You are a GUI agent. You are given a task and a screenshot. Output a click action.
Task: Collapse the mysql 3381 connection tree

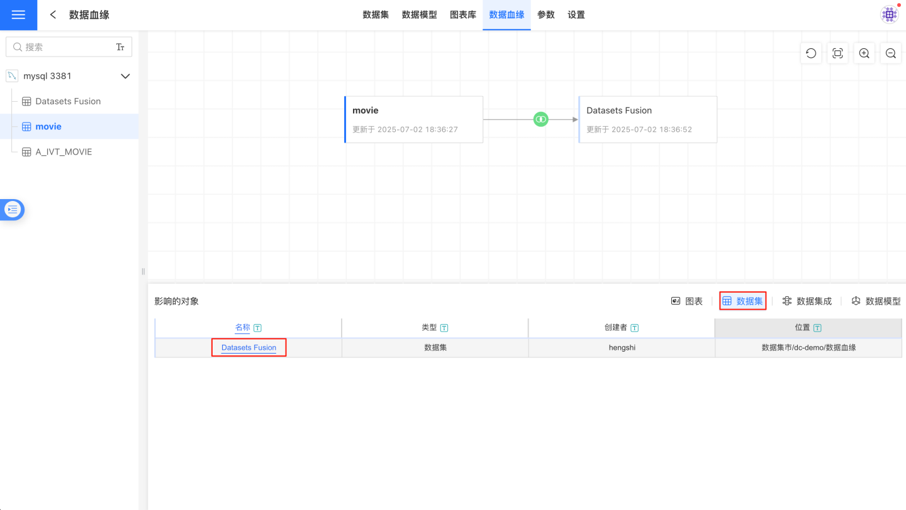click(125, 76)
